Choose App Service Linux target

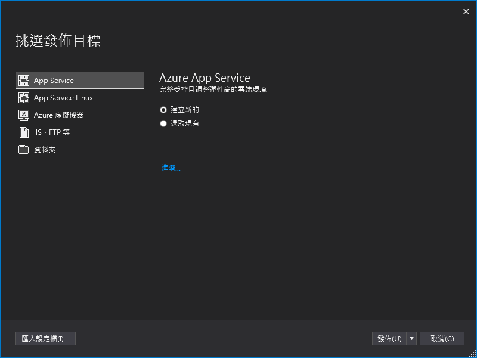80,98
